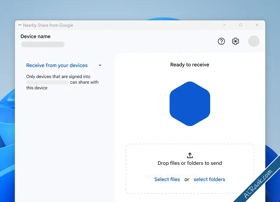The width and height of the screenshot is (280, 202).
Task: Click the blue hexagon receiving indicator
Action: click(190, 104)
